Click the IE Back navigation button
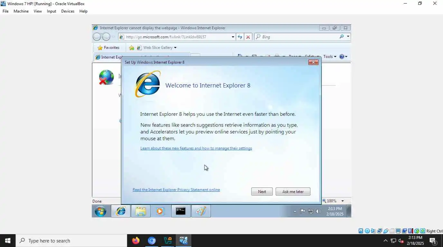The width and height of the screenshot is (443, 247). click(x=97, y=37)
